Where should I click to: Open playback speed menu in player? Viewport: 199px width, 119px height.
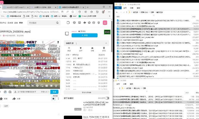22,86
